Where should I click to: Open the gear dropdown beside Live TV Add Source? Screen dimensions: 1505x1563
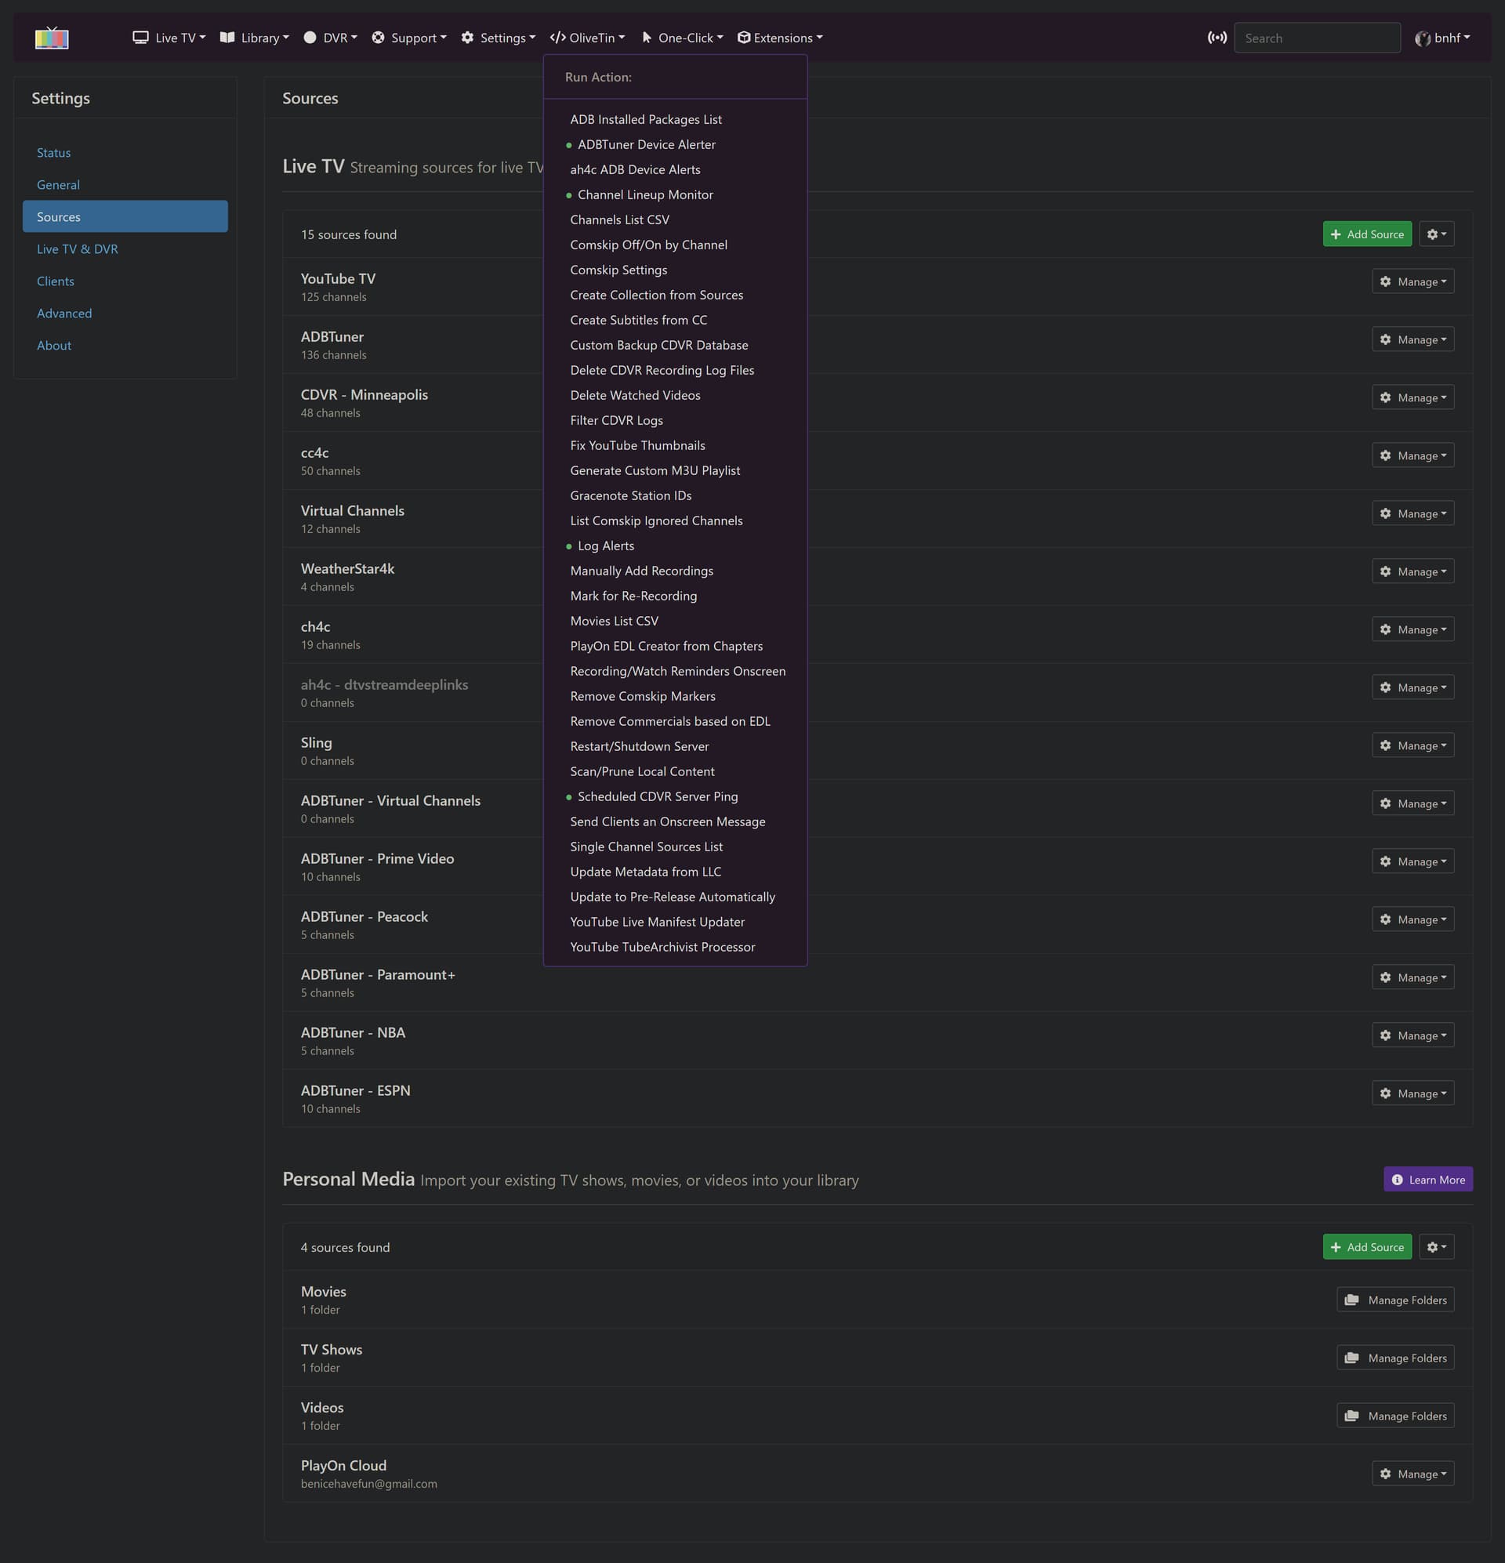pos(1435,234)
